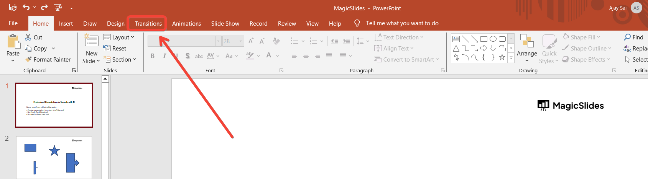The height and width of the screenshot is (179, 648).
Task: Click the Paste clipboard icon
Action: point(13,41)
